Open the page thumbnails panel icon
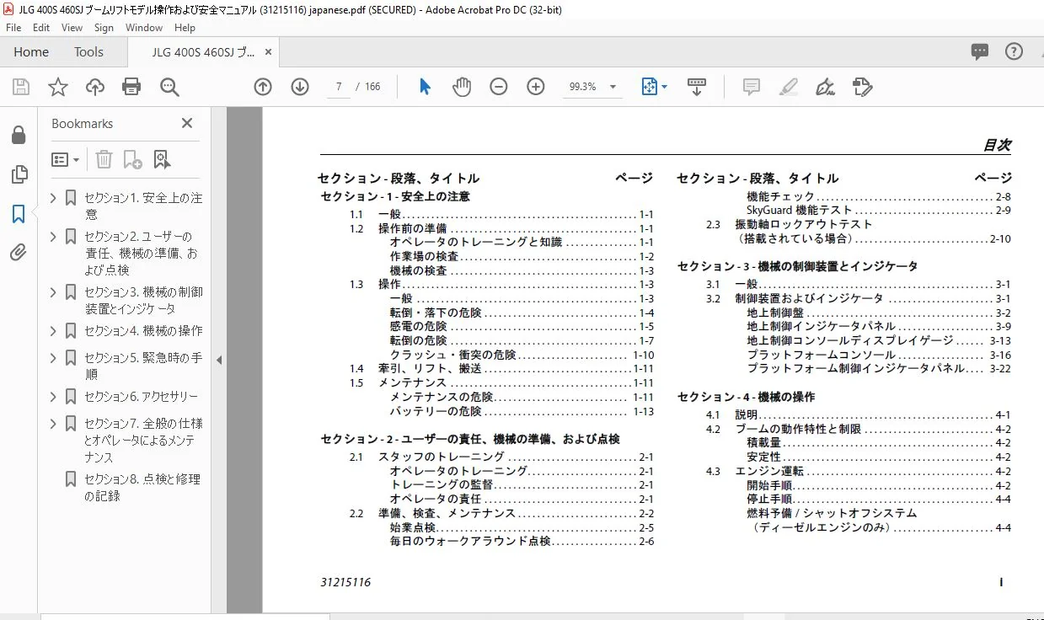 (19, 174)
